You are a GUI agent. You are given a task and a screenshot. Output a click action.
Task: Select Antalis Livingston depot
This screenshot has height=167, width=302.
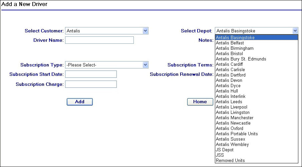tap(257, 112)
